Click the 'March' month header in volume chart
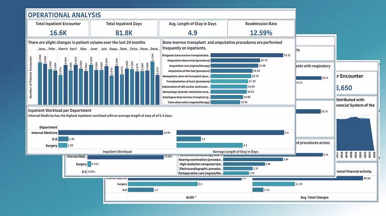The width and height of the screenshot is (386, 216). pos(63,49)
